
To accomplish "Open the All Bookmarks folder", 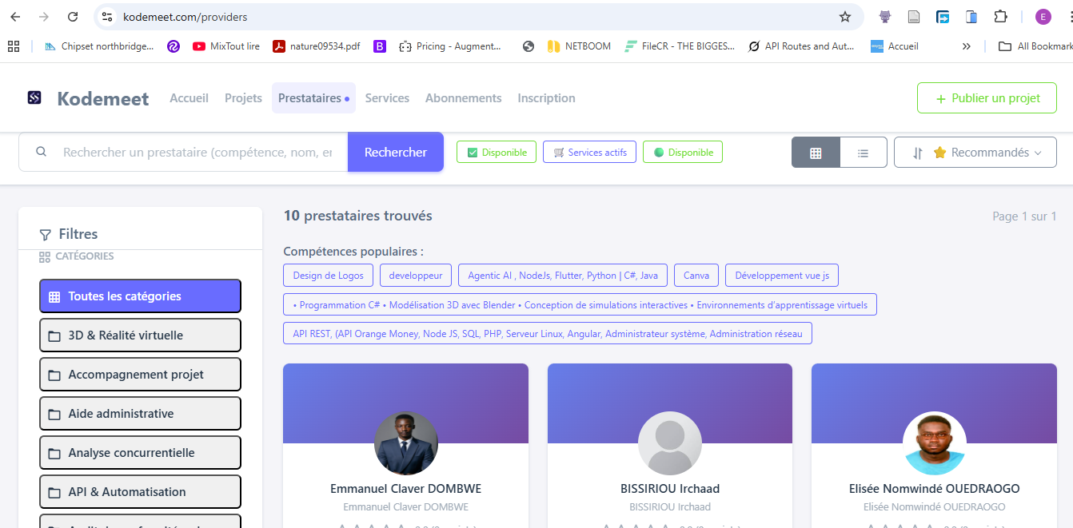I will pos(1035,46).
